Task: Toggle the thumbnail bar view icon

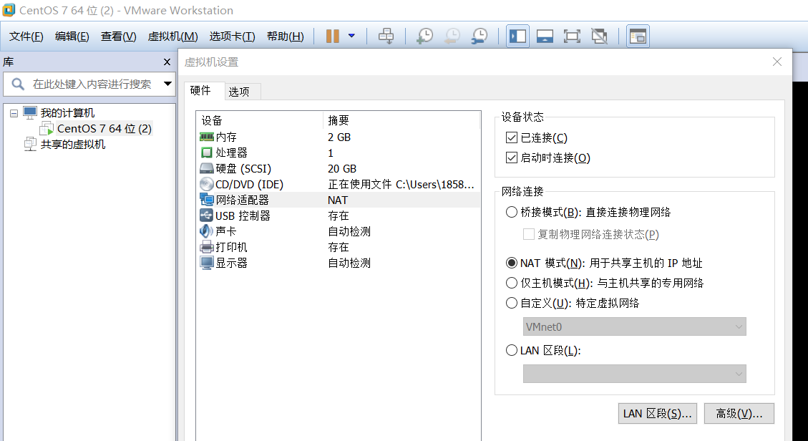Action: pos(545,36)
